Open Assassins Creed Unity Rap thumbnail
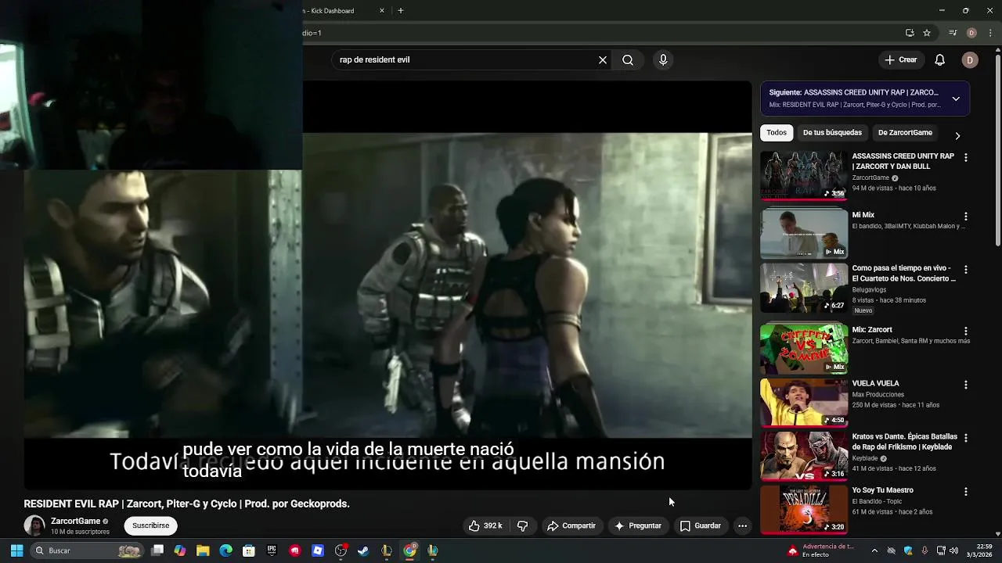Image resolution: width=1002 pixels, height=563 pixels. pos(804,175)
